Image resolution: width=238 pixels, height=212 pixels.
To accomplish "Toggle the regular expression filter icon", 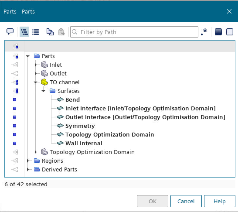I will tap(204, 32).
